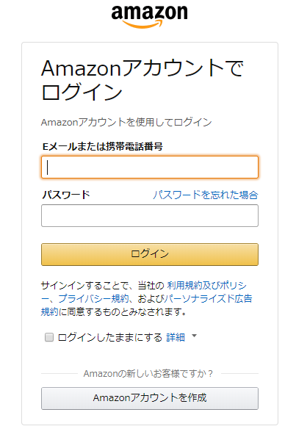Screen dimensions: 296x440
Task: Click the Amazonの新しいお客様ですか？ divider text
Action: click(148, 373)
